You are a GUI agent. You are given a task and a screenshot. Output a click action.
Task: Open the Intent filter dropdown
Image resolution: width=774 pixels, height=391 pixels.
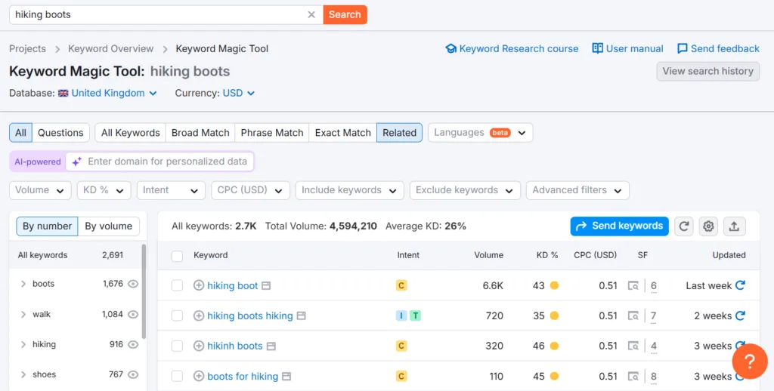click(x=171, y=190)
